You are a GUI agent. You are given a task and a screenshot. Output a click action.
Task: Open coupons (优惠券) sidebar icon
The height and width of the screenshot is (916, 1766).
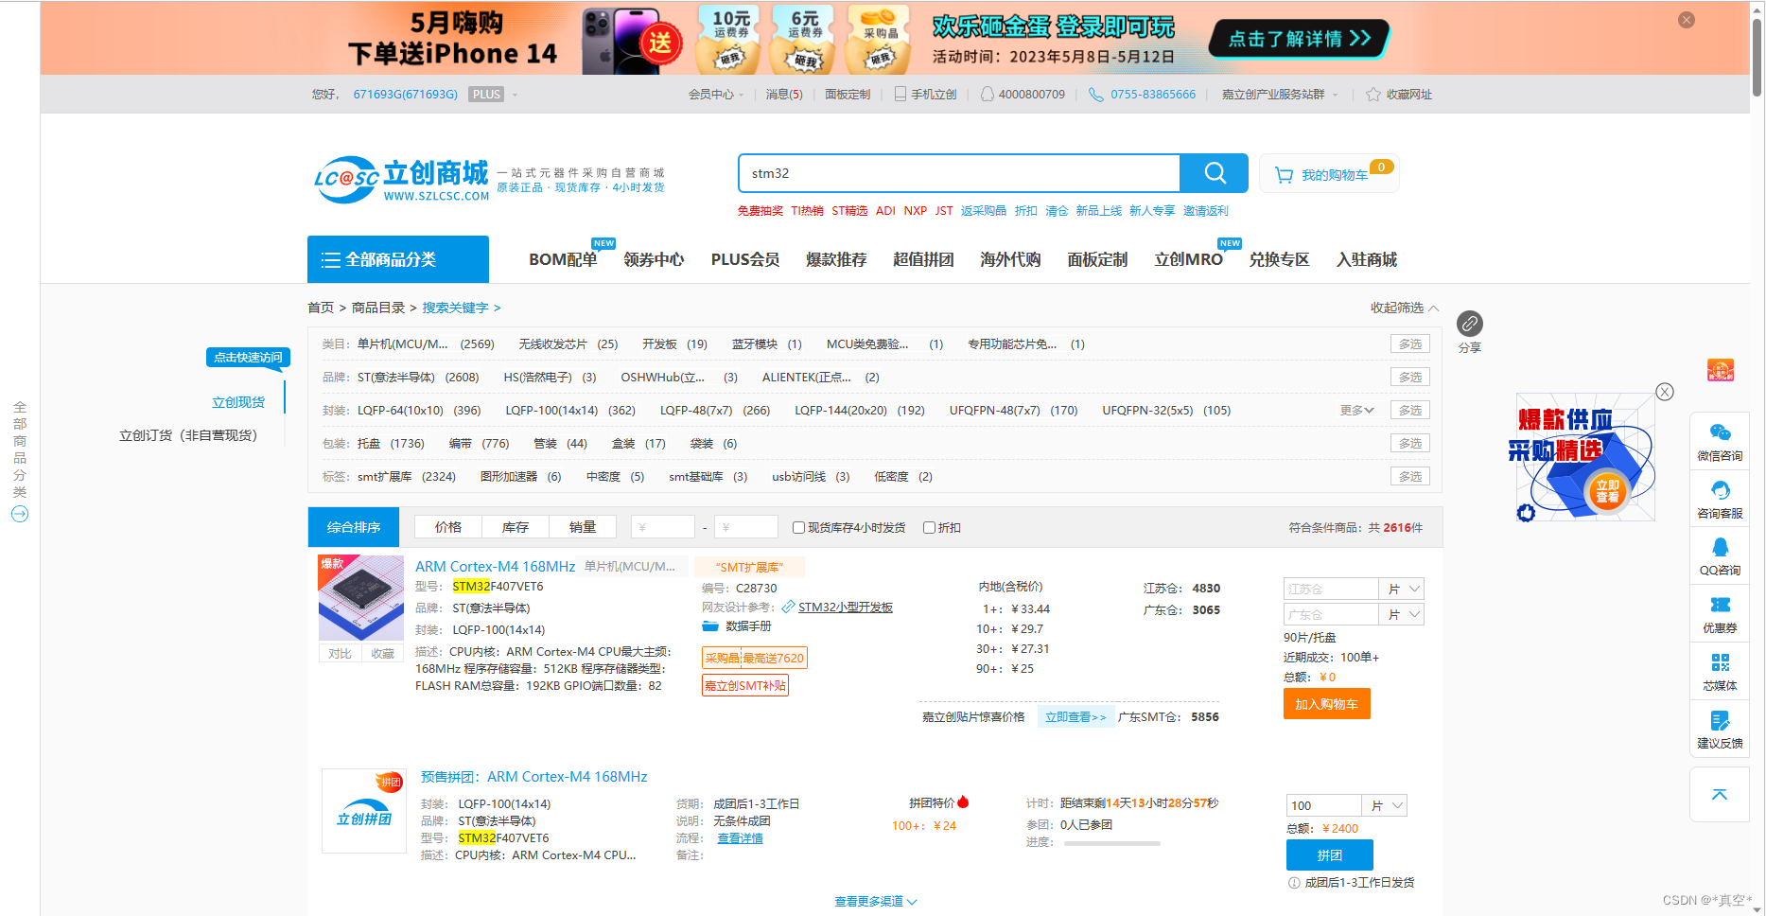[x=1720, y=605]
